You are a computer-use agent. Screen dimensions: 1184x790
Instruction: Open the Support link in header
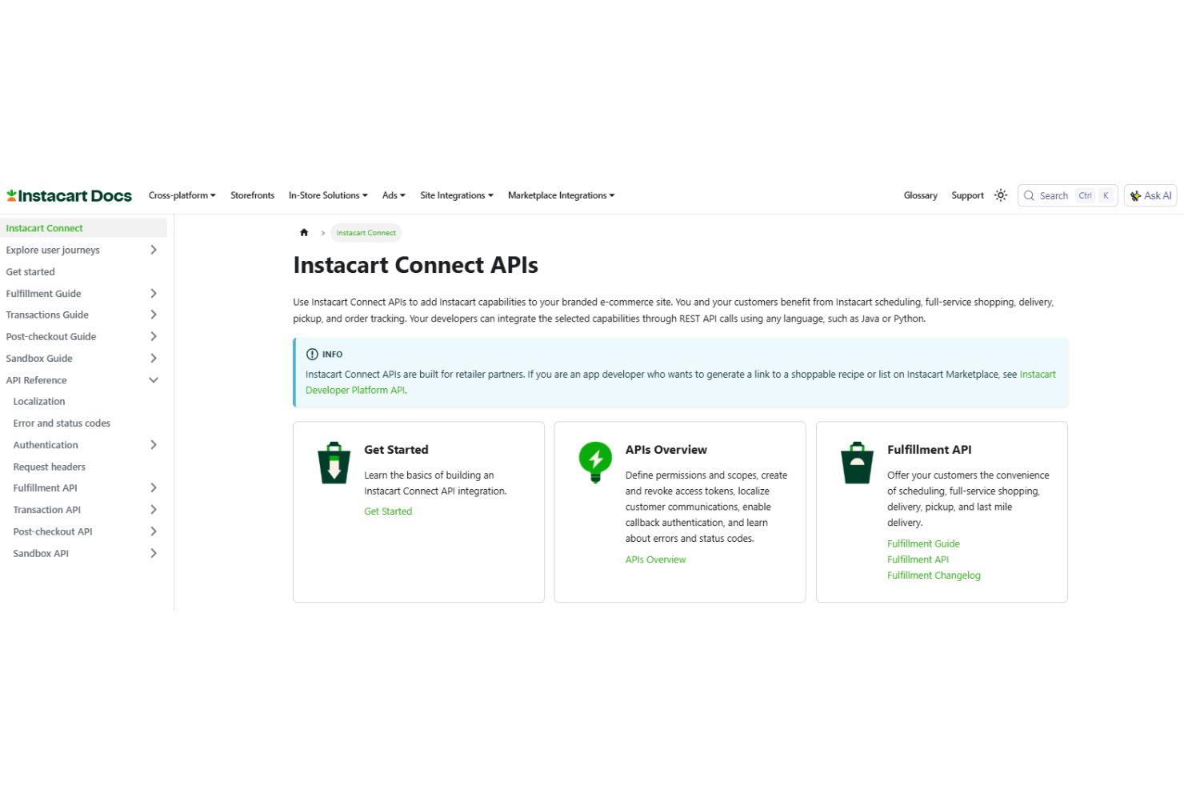pos(967,195)
